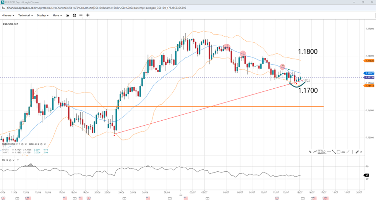Open the Display dropdown menu
Image resolution: width=376 pixels, height=201 pixels.
pyautogui.click(x=42, y=15)
